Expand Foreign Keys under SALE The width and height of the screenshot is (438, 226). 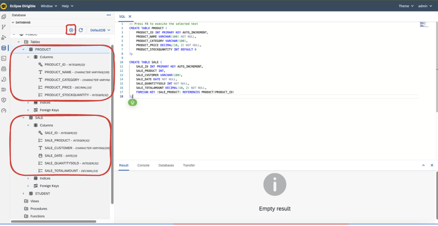tap(28, 186)
